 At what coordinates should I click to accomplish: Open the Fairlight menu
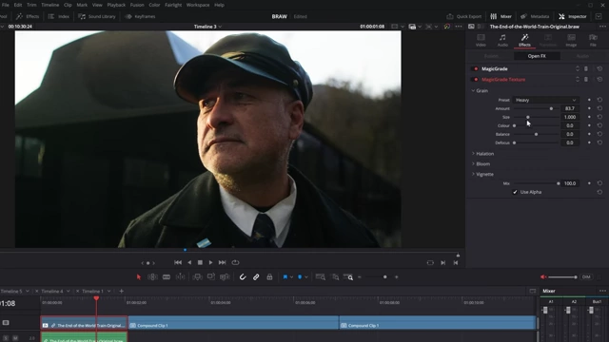coord(173,5)
